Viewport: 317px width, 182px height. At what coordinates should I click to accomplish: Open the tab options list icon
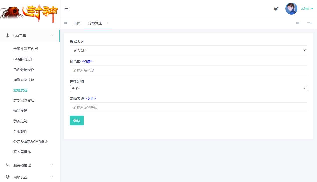pos(310,23)
